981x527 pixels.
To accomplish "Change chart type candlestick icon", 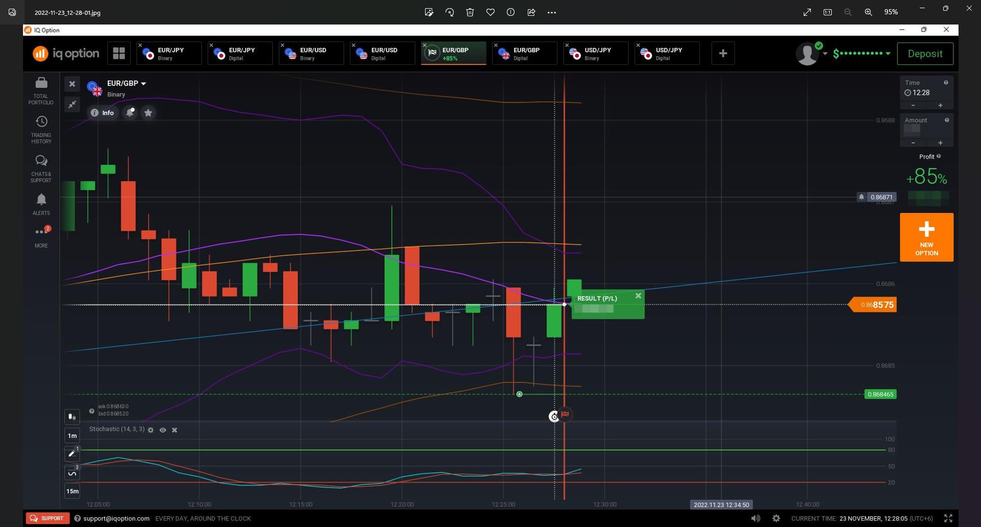I will 72,417.
